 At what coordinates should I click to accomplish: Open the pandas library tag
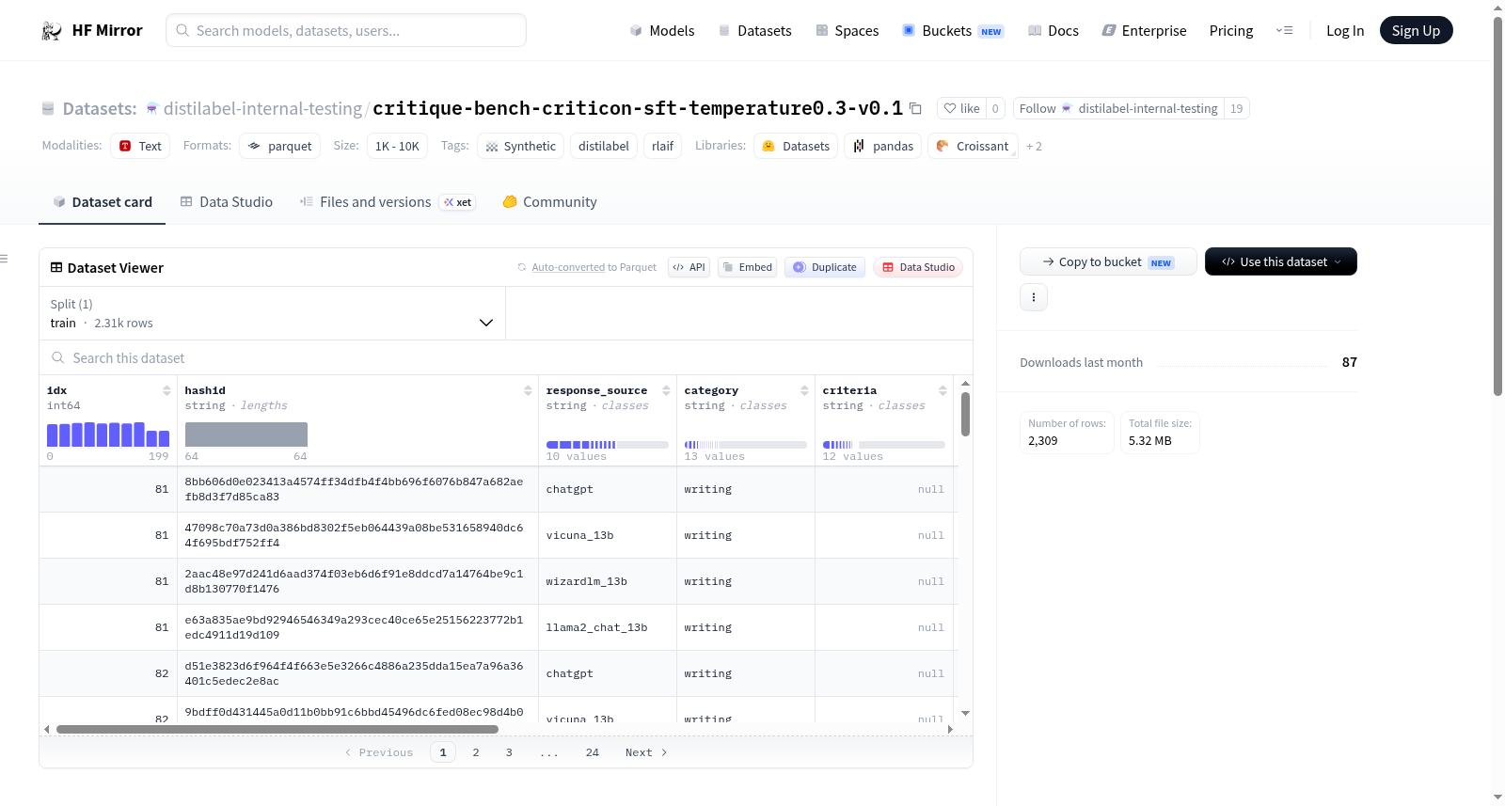click(x=883, y=146)
